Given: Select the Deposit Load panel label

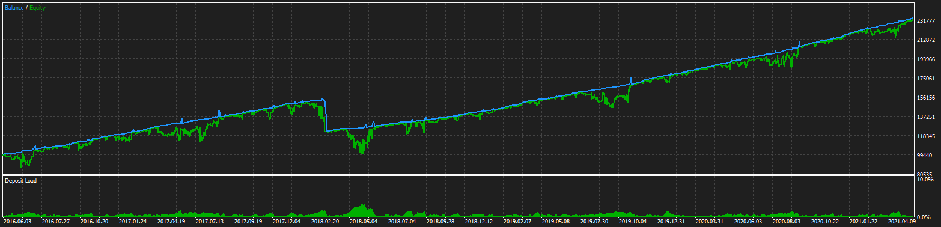Looking at the screenshot, I should [x=20, y=180].
